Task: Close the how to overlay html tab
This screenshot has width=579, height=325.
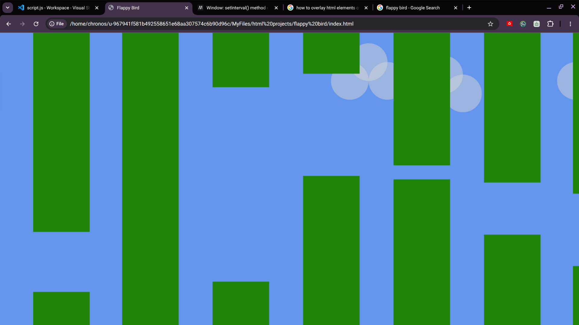Action: coord(366,8)
